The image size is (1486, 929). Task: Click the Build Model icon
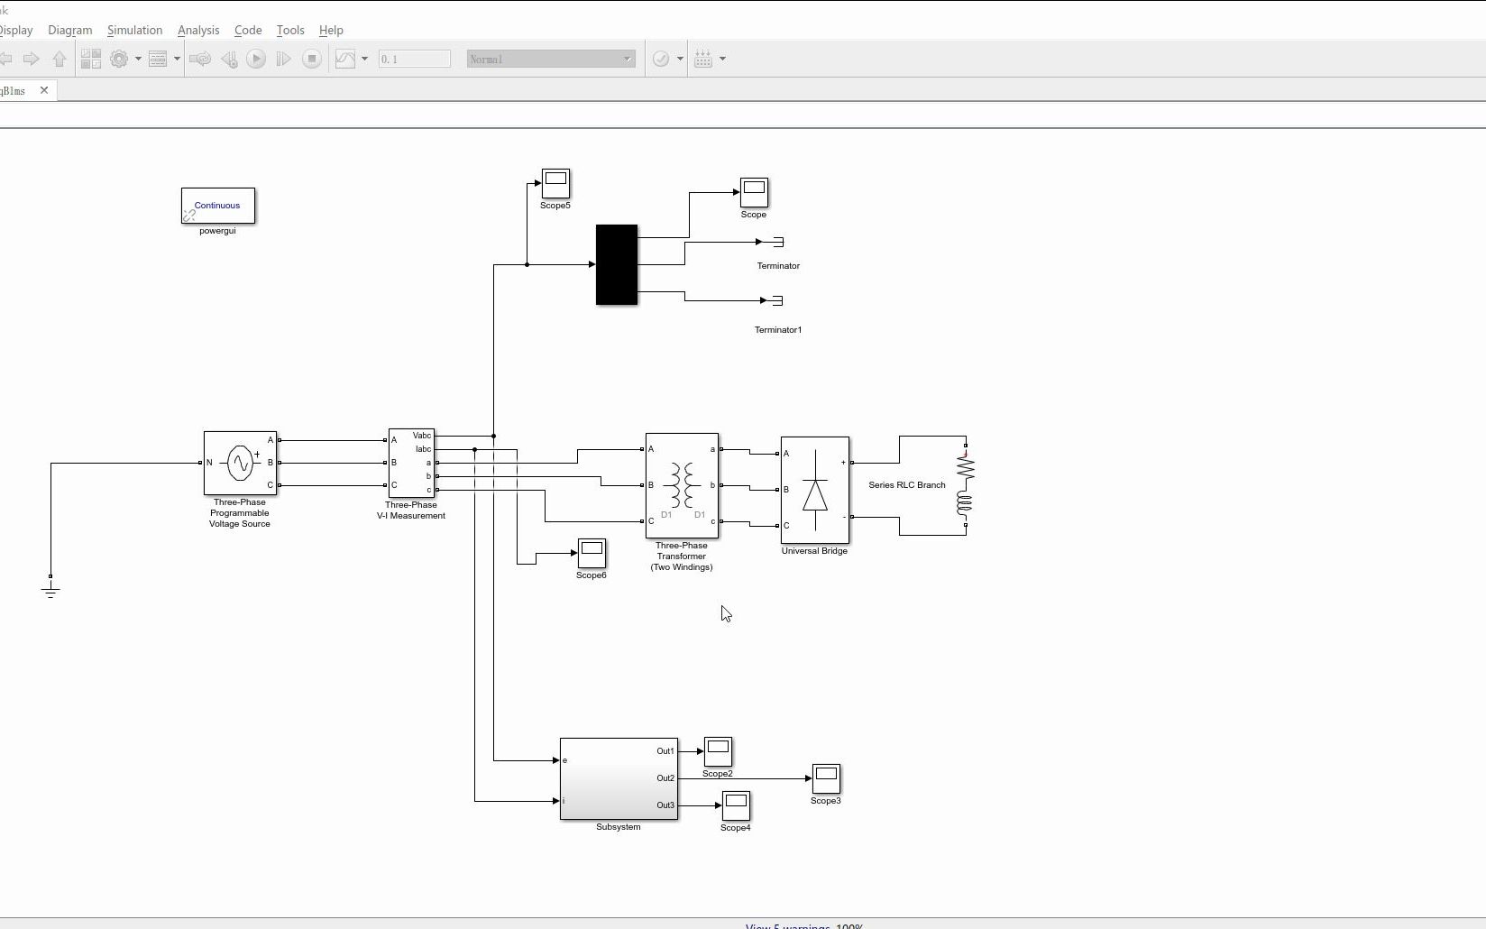(x=703, y=59)
